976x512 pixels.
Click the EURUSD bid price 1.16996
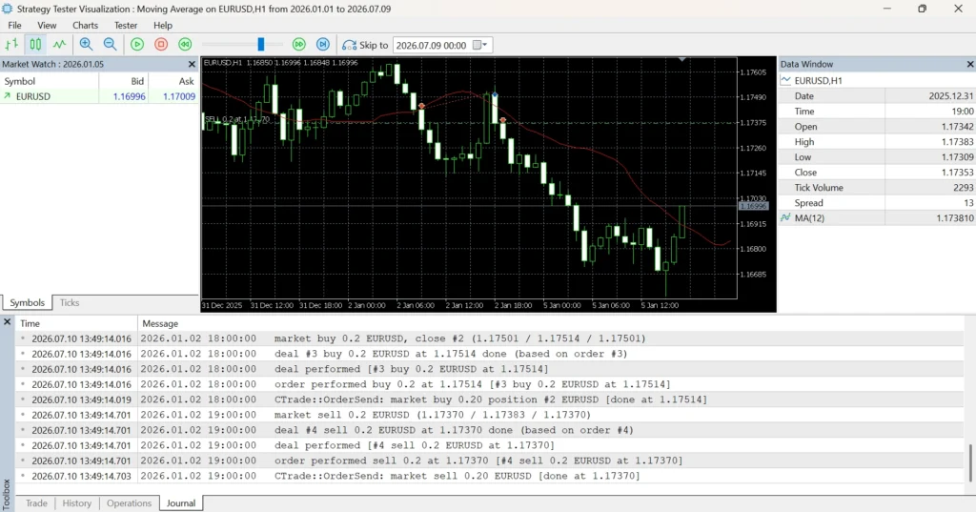tap(129, 96)
